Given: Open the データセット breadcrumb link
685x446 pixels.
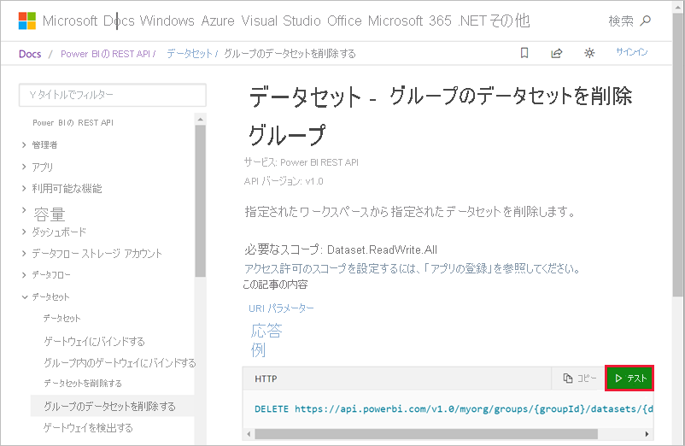Looking at the screenshot, I should coord(189,54).
